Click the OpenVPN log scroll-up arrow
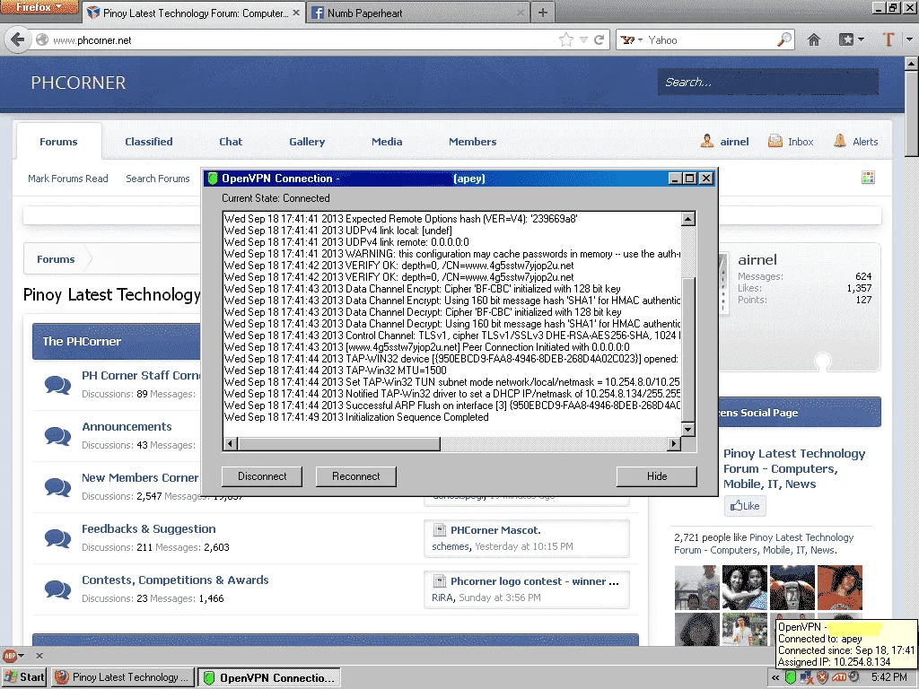The image size is (919, 689). pyautogui.click(x=688, y=219)
